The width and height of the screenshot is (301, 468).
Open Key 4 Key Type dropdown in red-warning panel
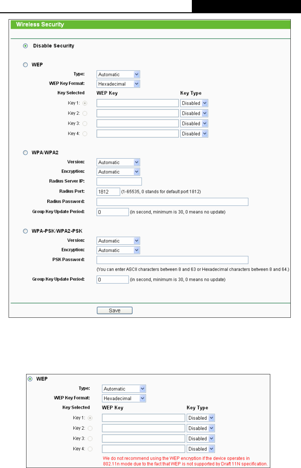(x=201, y=449)
